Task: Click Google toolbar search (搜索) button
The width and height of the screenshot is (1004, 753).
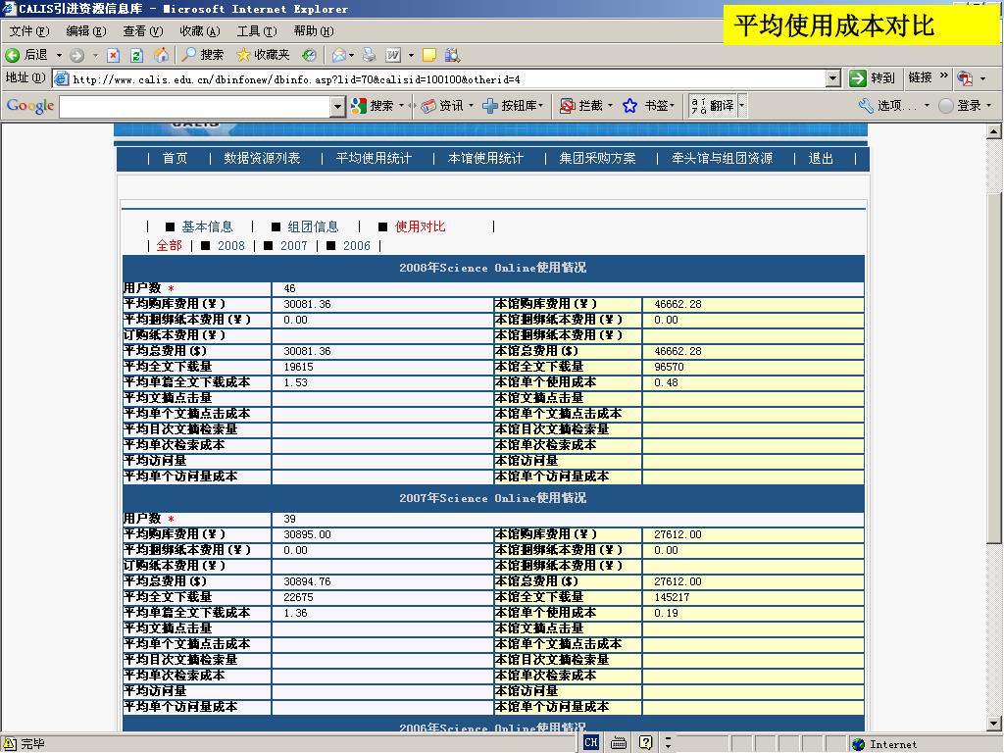Action: coord(374,106)
